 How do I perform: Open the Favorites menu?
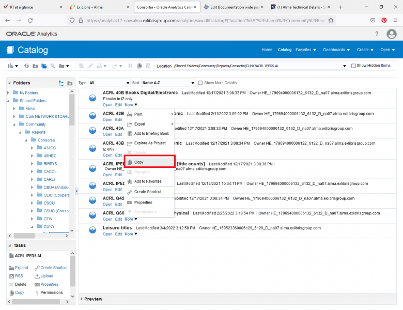tap(305, 50)
